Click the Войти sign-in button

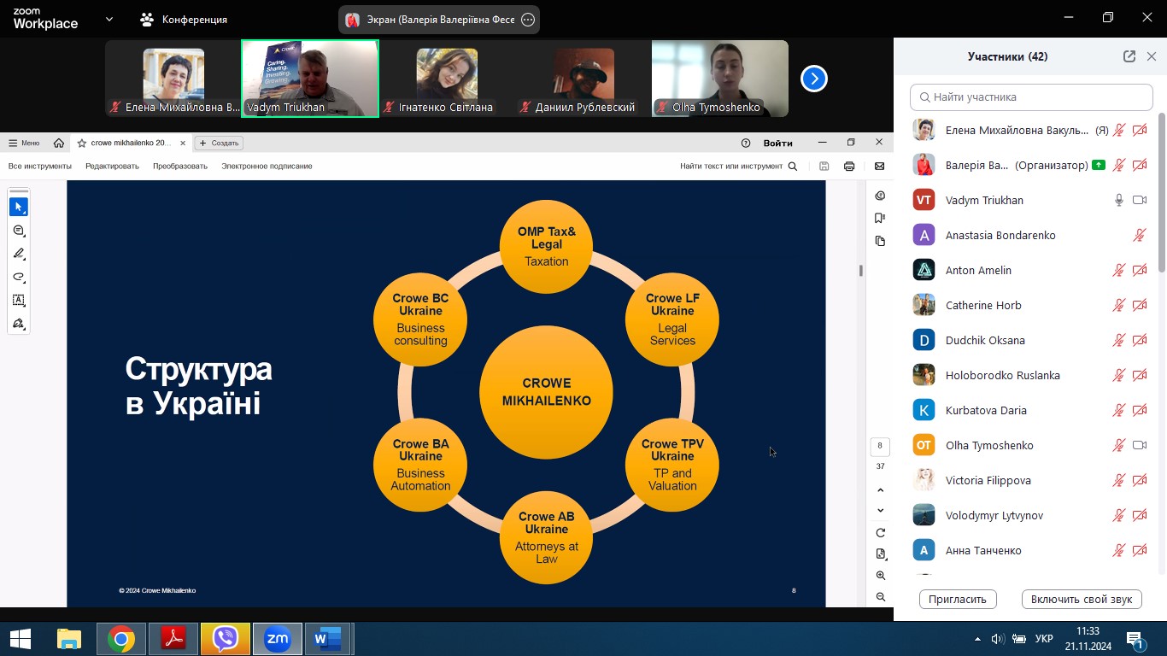[777, 143]
